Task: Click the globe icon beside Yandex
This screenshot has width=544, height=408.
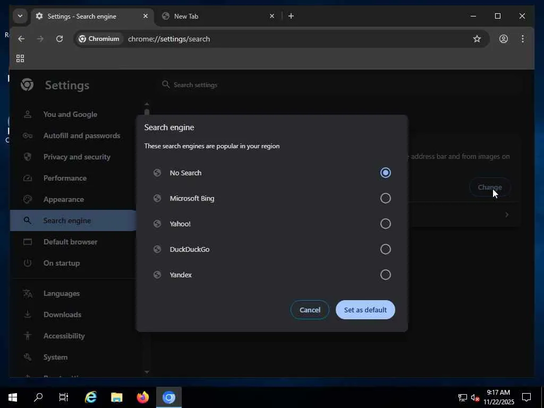Action: [157, 275]
